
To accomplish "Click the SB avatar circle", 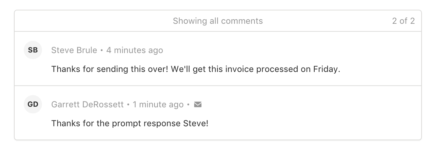I will coord(33,51).
